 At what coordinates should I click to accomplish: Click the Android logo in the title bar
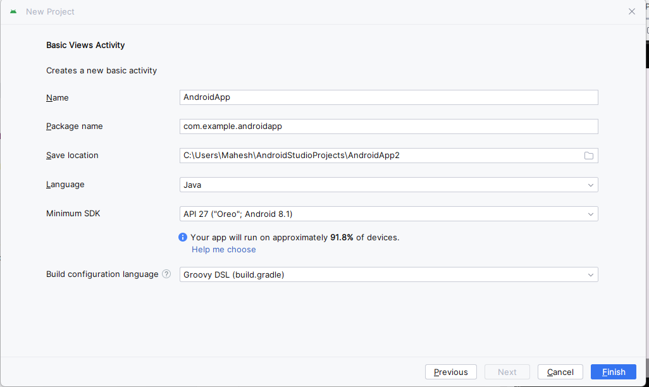[13, 11]
